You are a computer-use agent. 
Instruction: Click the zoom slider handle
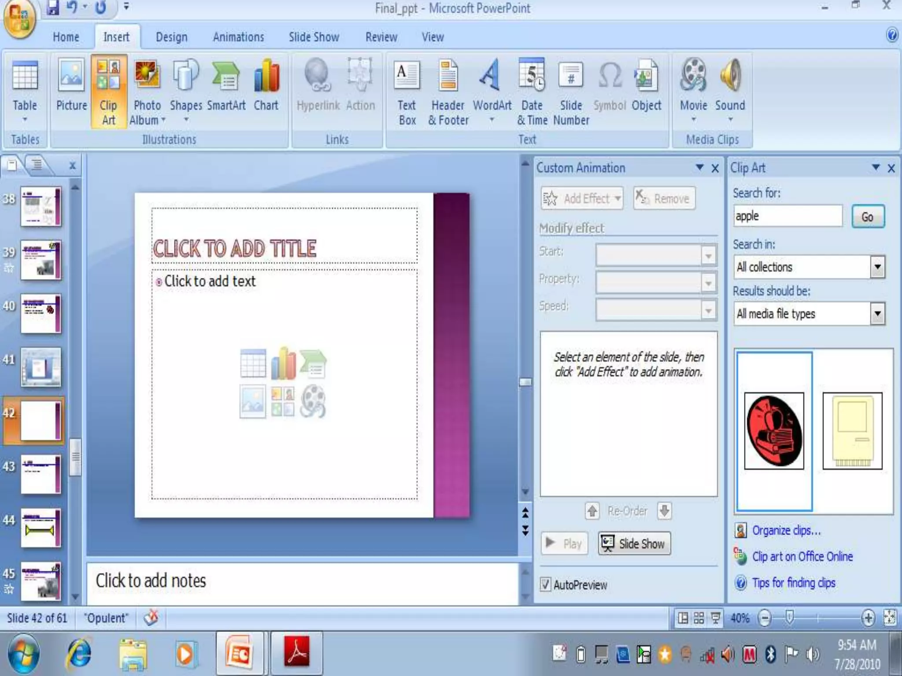click(x=790, y=617)
